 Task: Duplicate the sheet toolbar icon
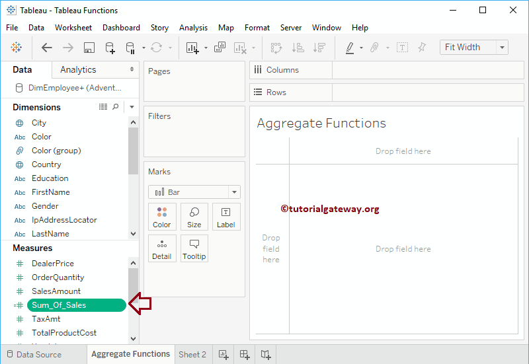click(220, 47)
